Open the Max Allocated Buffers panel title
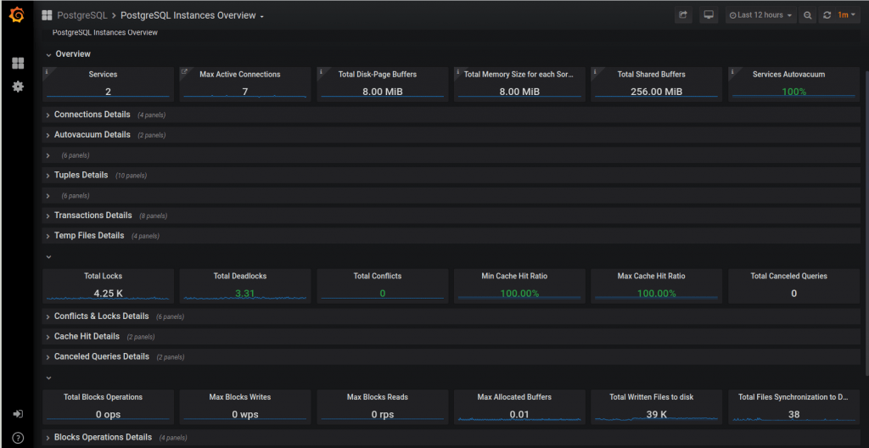869x448 pixels. point(514,397)
